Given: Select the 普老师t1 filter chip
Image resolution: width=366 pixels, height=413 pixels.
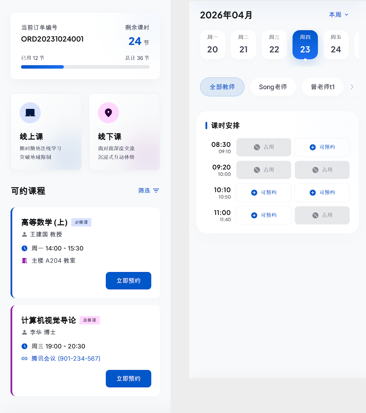Looking at the screenshot, I should click(323, 87).
